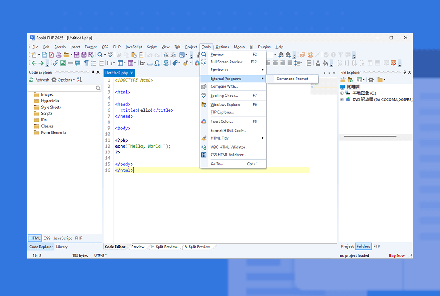Viewport: 440px width, 296px height.
Task: Select Format HTML Code menu entry
Action: [233, 131]
